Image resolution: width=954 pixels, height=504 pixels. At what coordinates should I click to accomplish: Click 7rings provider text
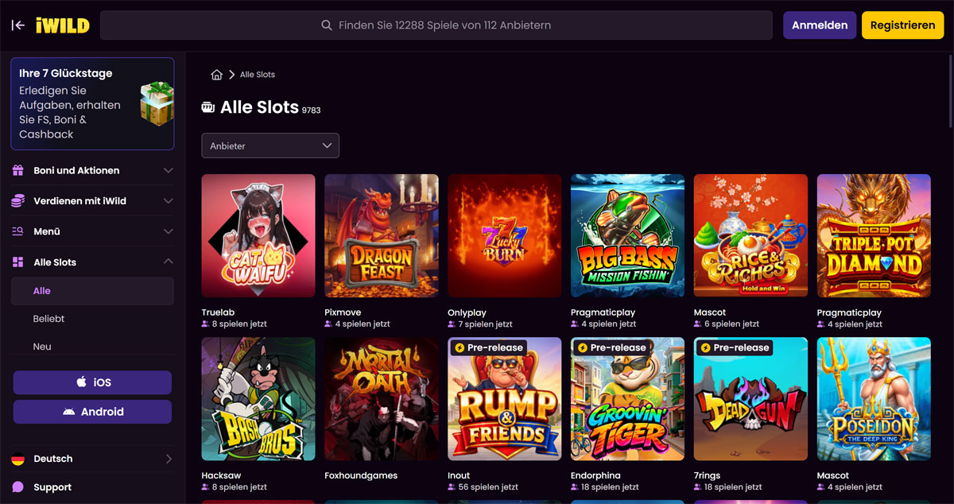pos(708,475)
